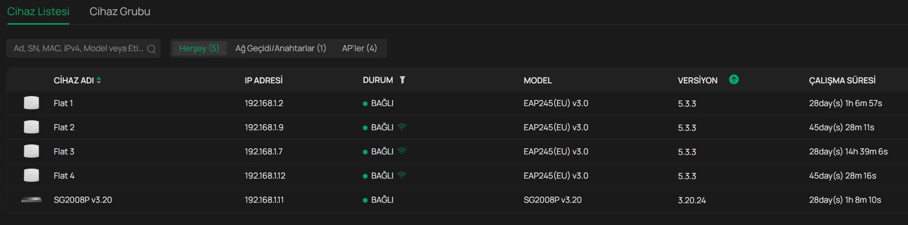
Task: Click the SG2008P switch device icon
Action: click(31, 200)
